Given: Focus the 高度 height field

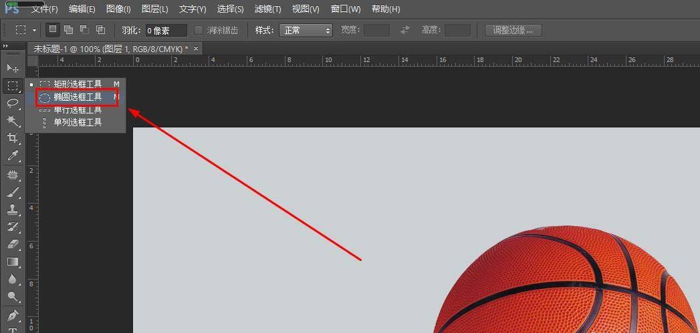Looking at the screenshot, I should pos(457,30).
